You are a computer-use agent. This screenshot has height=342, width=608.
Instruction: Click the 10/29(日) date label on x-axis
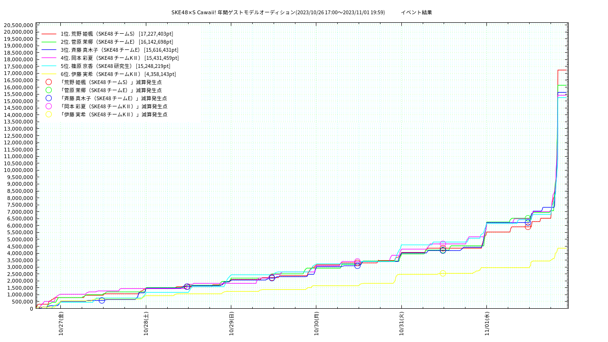231,323
